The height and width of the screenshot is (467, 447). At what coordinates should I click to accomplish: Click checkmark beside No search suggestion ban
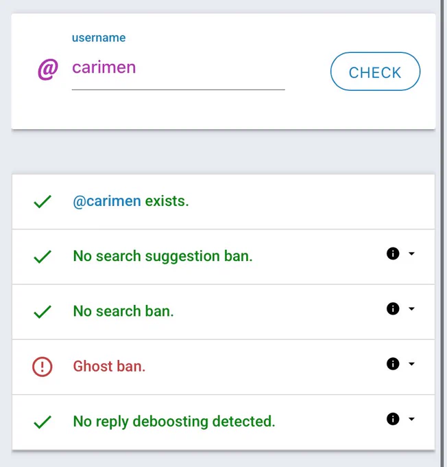[43, 257]
